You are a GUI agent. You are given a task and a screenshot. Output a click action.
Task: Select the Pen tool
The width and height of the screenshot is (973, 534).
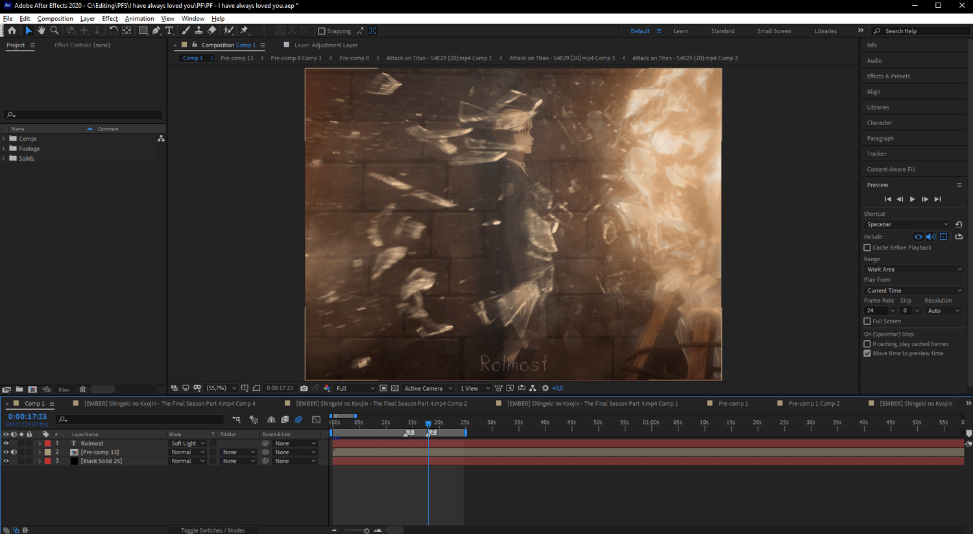click(x=156, y=30)
